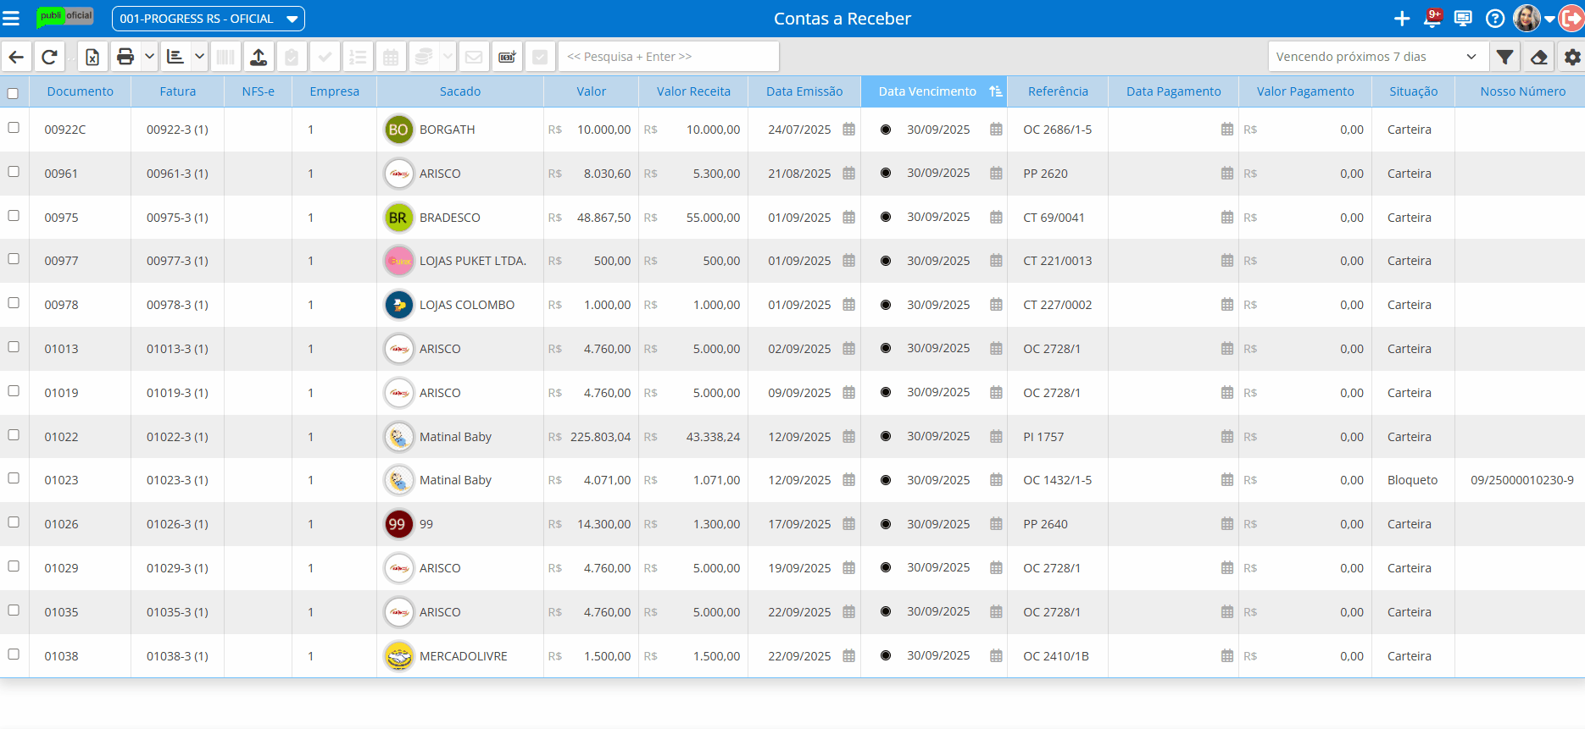
Task: Open the MERCADOLIVRE row entry
Action: click(463, 656)
